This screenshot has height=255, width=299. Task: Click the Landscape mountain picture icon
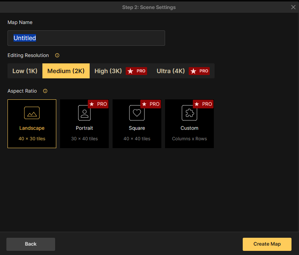coord(32,113)
